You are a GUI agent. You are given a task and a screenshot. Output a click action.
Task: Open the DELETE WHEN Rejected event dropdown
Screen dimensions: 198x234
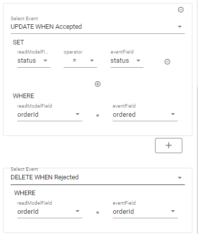(97, 177)
